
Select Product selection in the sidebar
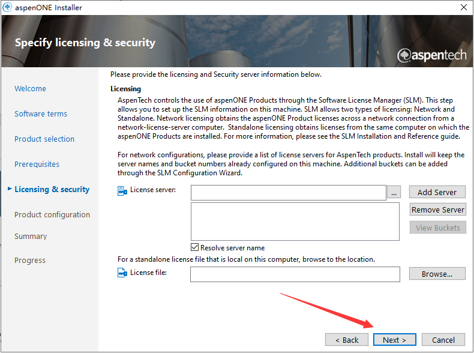(44, 139)
